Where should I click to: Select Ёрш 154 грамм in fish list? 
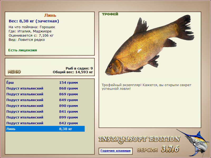[x=45, y=82]
